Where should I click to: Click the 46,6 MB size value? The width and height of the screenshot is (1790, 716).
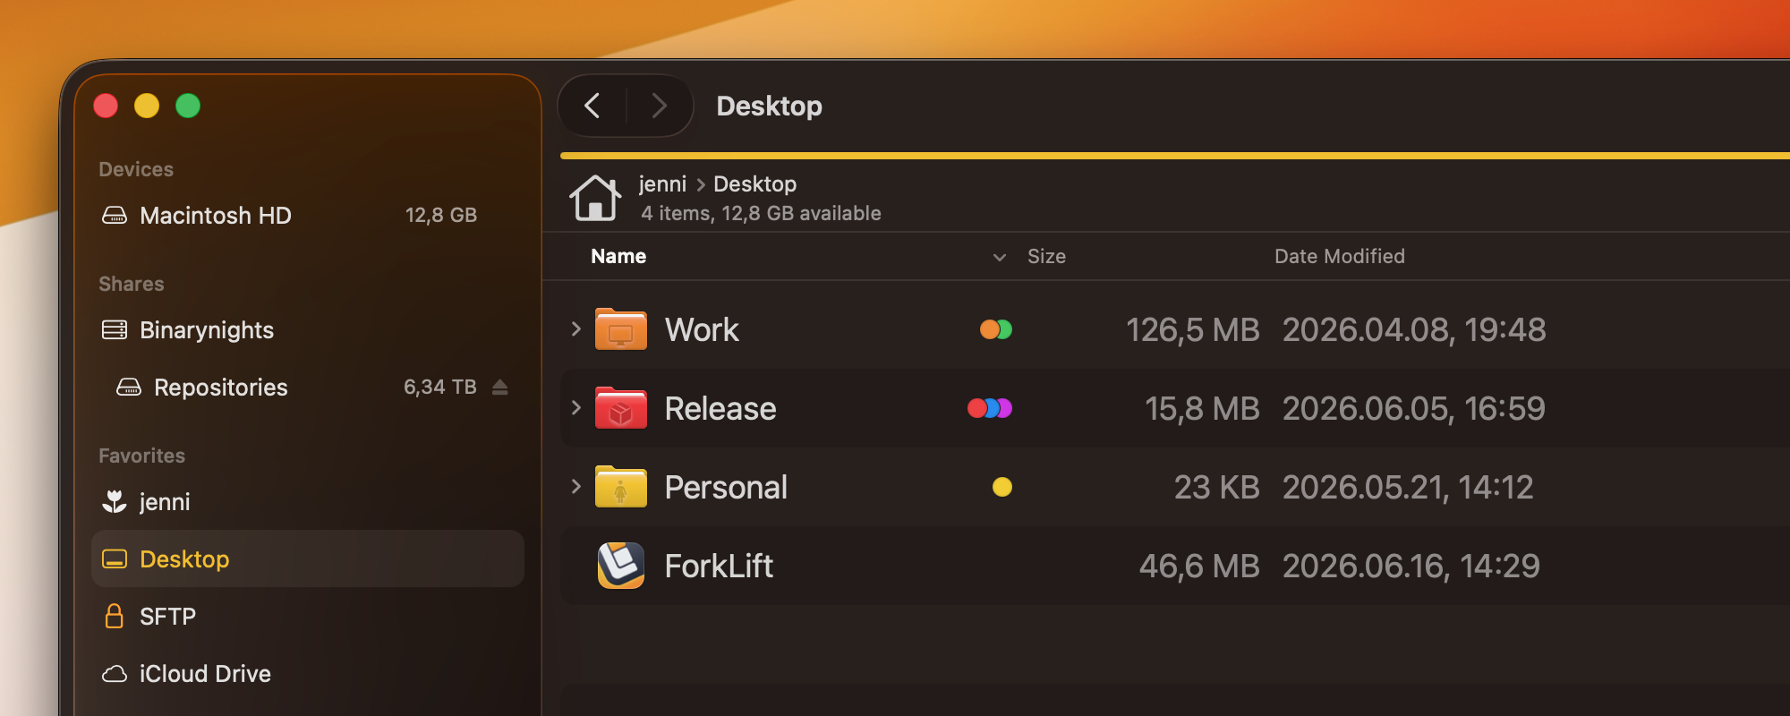[1199, 567]
